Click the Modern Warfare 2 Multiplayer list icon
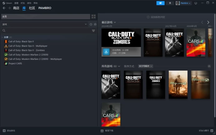 coord(6,59)
